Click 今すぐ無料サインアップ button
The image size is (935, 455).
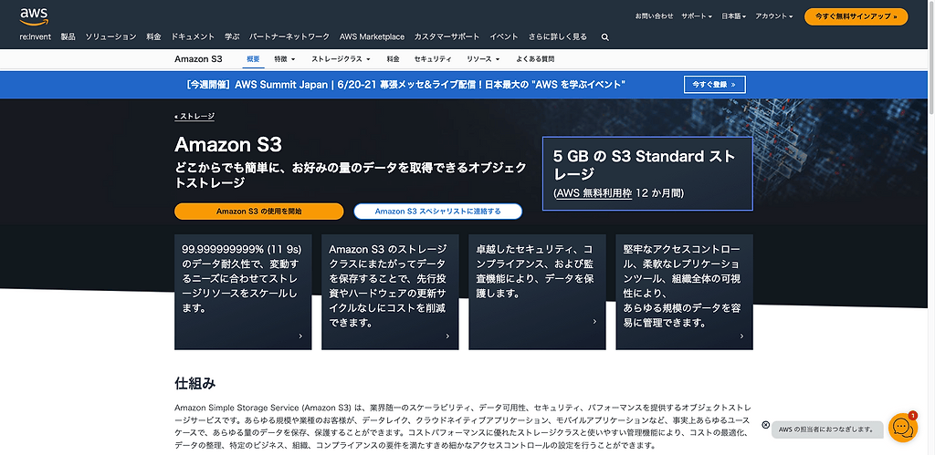point(856,16)
